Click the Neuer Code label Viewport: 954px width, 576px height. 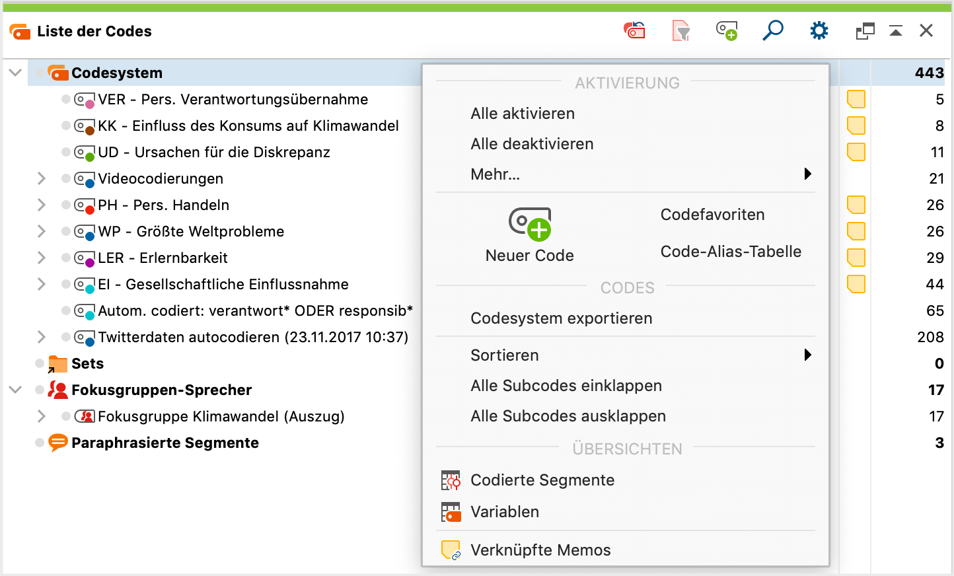coord(530,256)
